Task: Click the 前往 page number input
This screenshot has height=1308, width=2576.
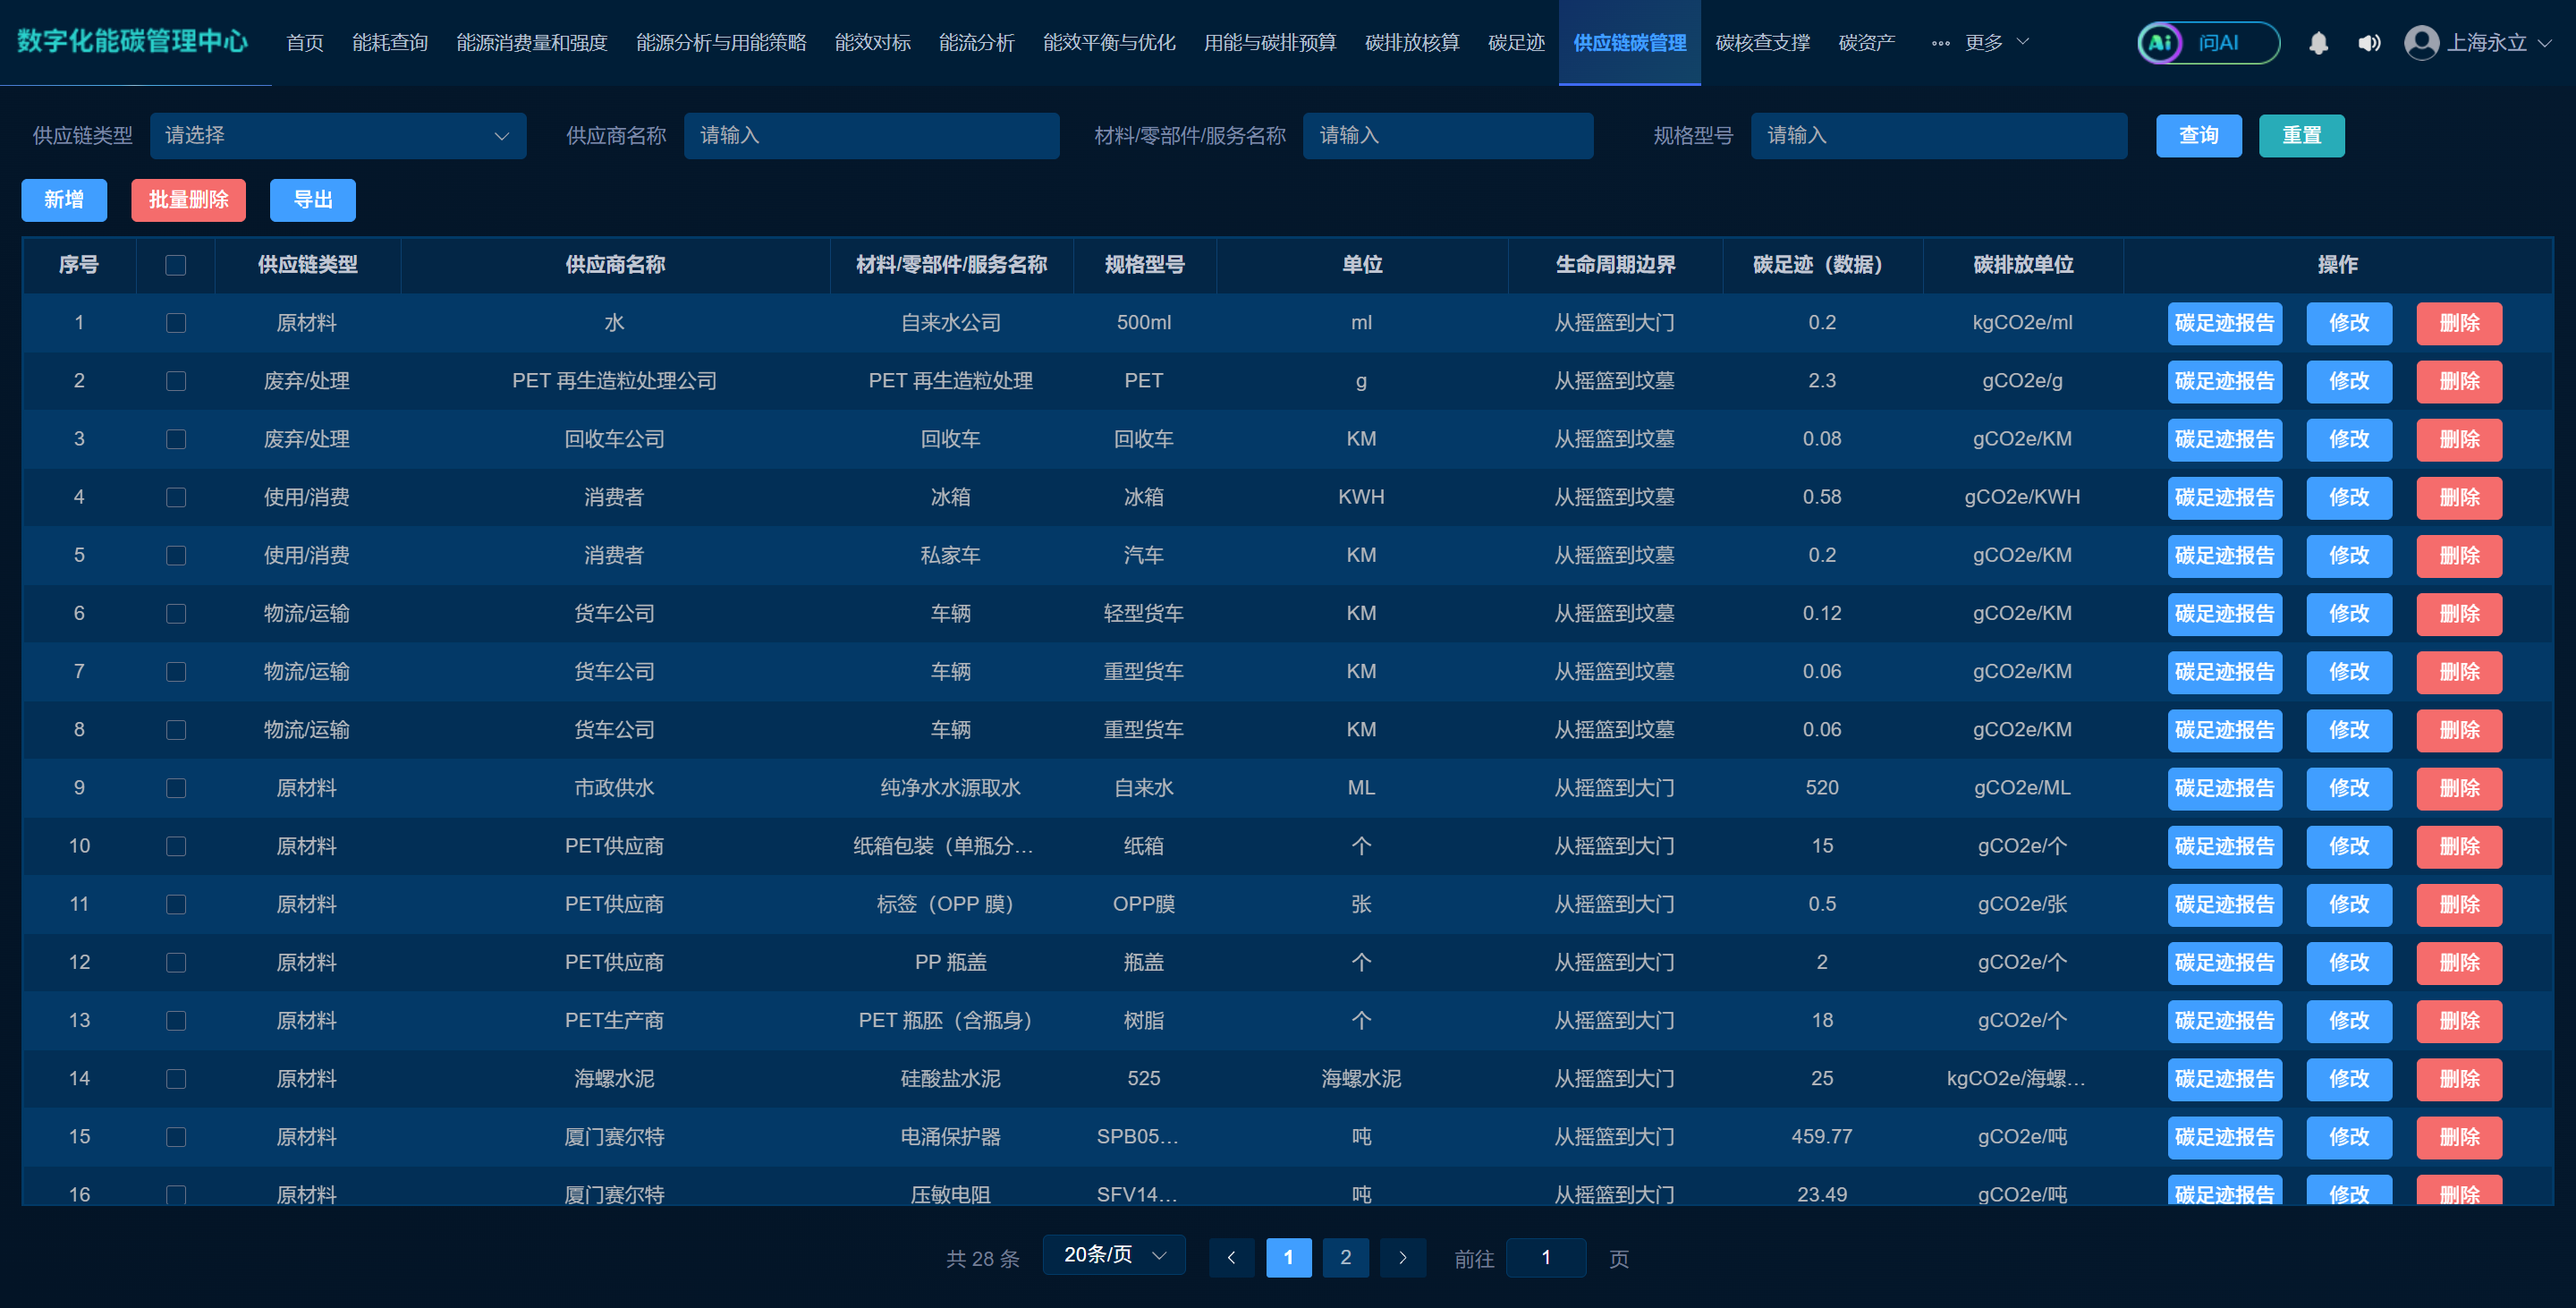Action: pyautogui.click(x=1546, y=1258)
